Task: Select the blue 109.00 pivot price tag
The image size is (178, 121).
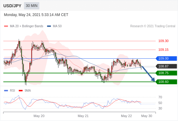Action: click(x=166, y=58)
